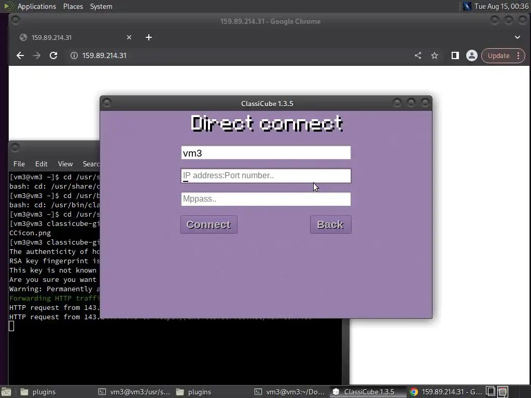Viewport: 531px width, 398px height.
Task: View site information icon in address bar
Action: pyautogui.click(x=74, y=55)
